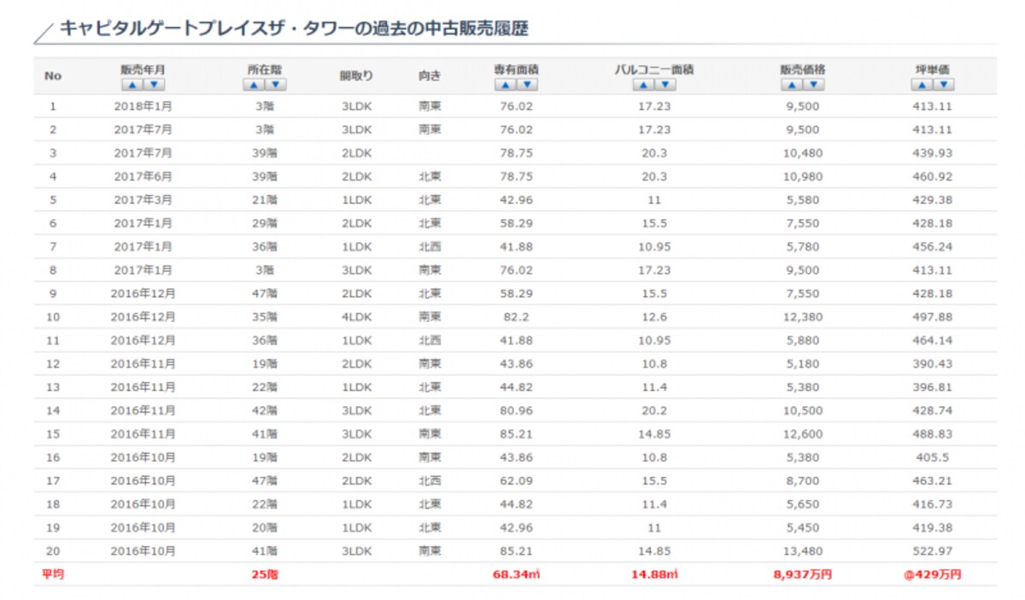
Task: Select the page title キャピタルゲートプレイスザ・タワーの過去の中古販売履歴
Action: pos(294,29)
